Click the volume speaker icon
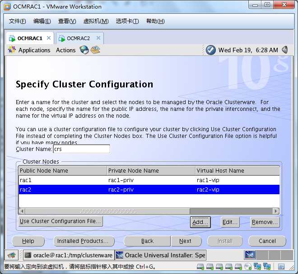The width and height of the screenshot is (298, 274). click(285, 50)
